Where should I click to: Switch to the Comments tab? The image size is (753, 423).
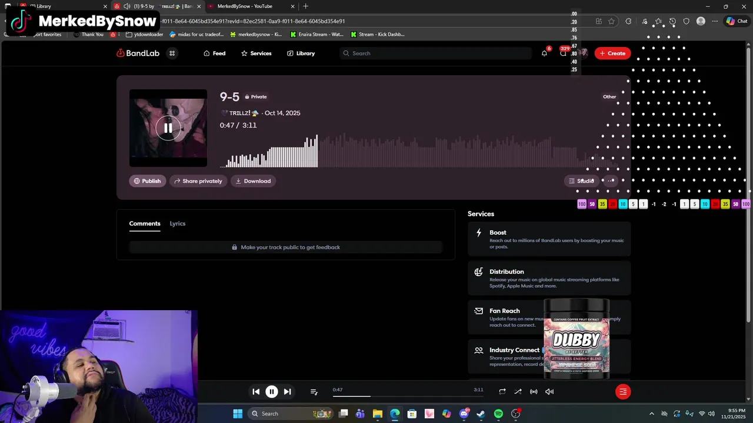[x=145, y=223]
